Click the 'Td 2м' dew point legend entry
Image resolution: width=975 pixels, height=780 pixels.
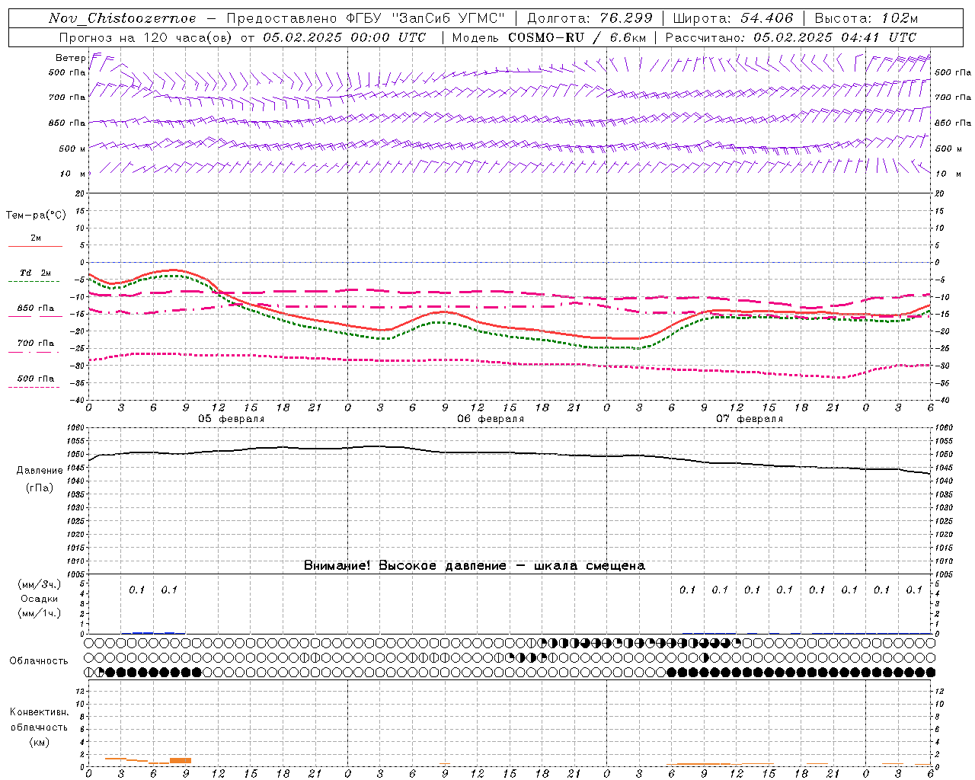pos(36,273)
